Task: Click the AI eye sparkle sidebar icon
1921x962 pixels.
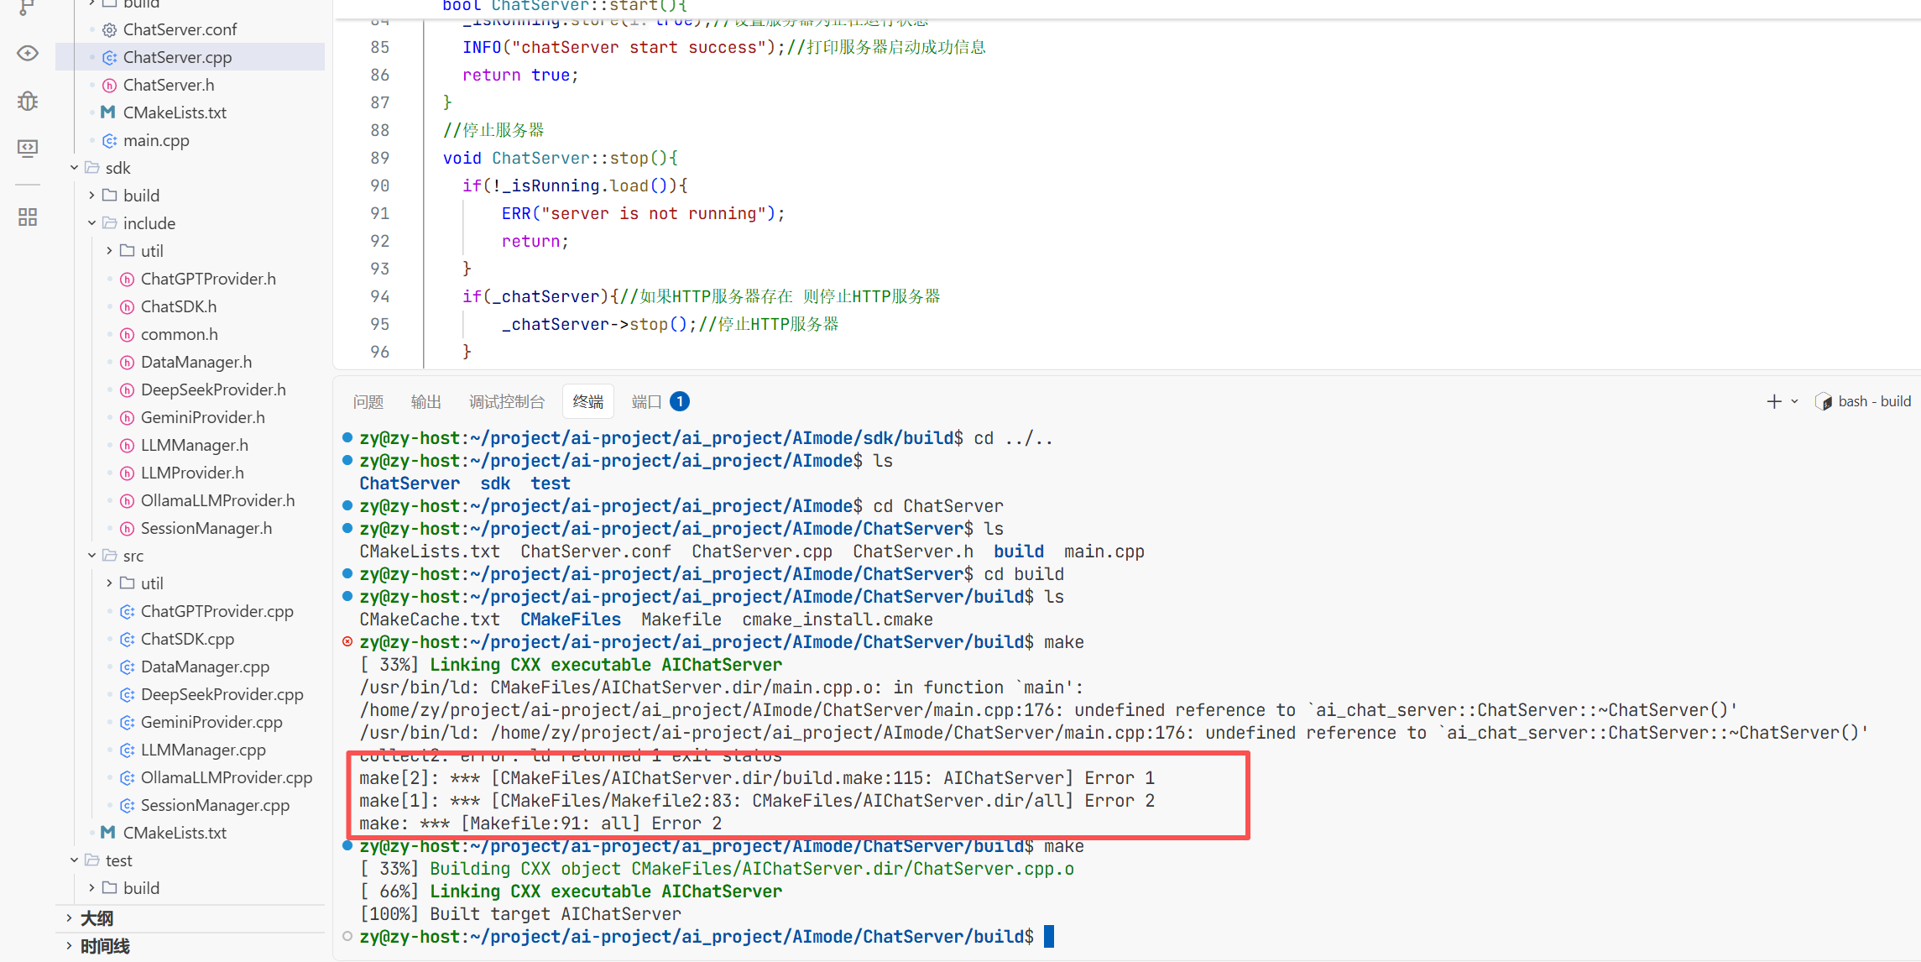Action: [x=28, y=54]
